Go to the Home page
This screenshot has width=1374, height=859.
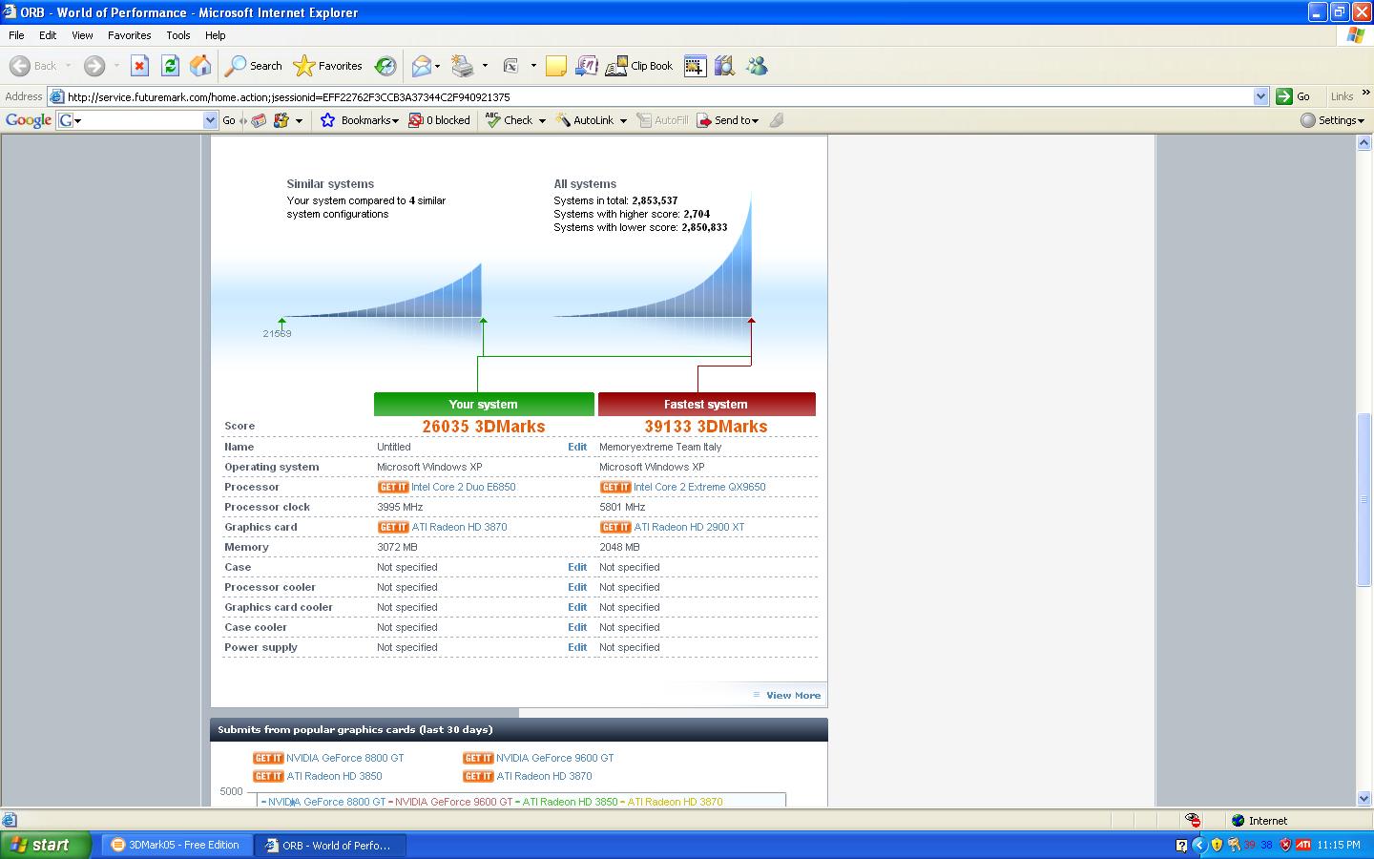(200, 66)
